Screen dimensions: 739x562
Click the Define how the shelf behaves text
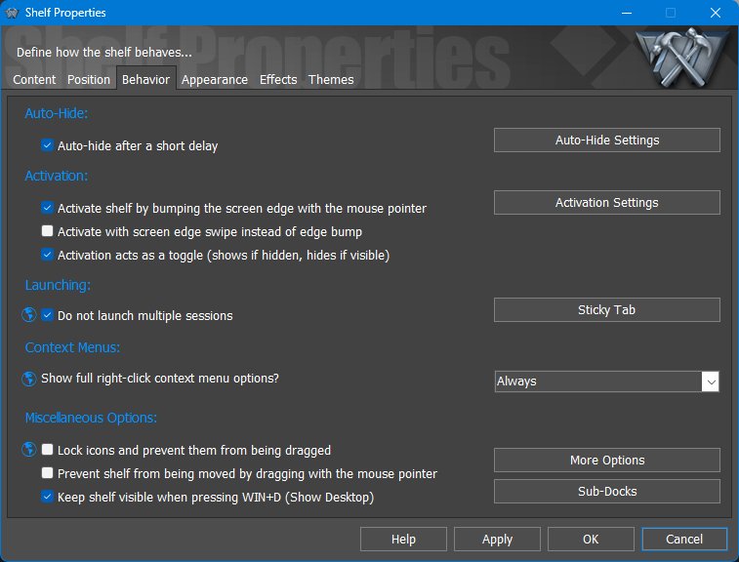104,52
